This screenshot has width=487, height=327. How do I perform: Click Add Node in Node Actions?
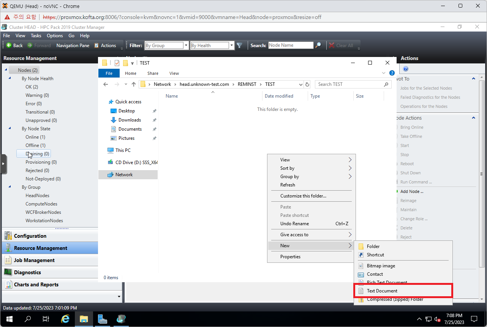click(411, 191)
